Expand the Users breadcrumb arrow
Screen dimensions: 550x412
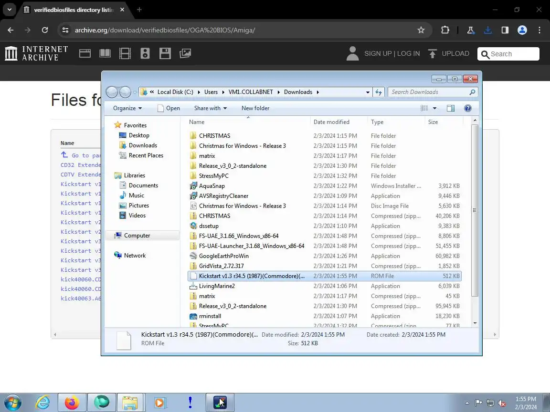pos(223,92)
